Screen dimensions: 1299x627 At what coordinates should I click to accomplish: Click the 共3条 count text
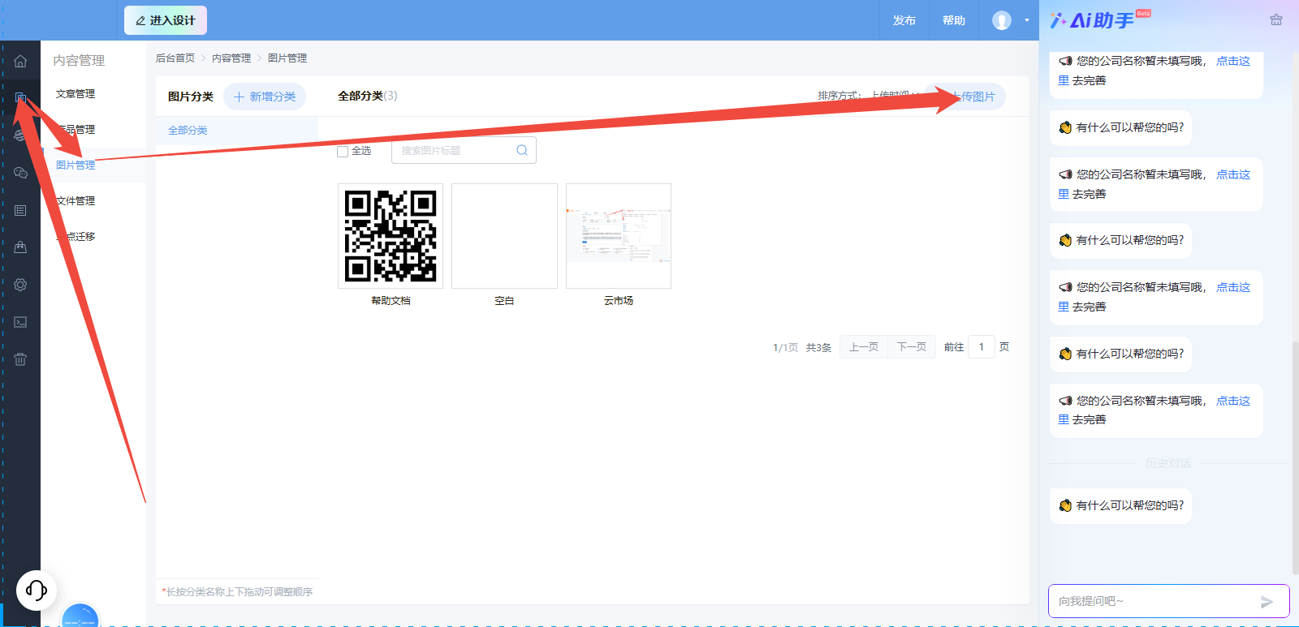pos(818,347)
